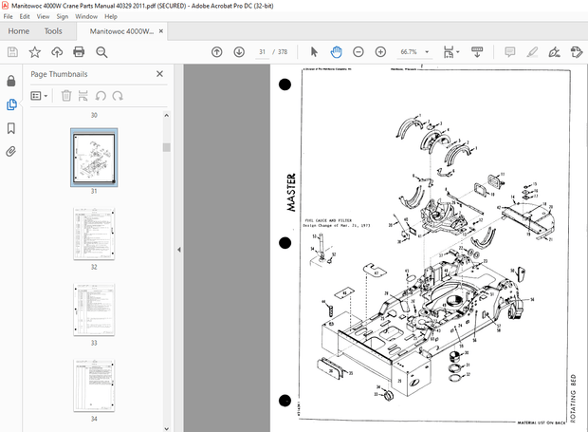
Task: Go to next page with down arrow
Action: (239, 52)
